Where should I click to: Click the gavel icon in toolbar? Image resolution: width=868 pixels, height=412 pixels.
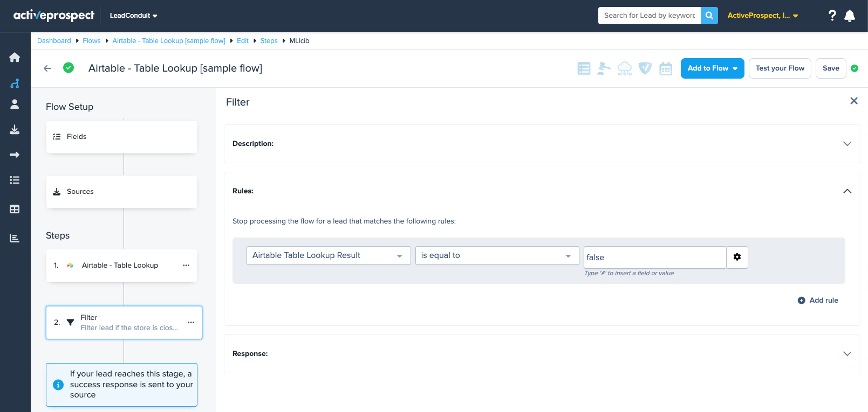(x=604, y=68)
